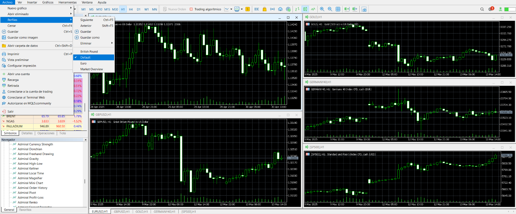This screenshot has width=516, height=214.
Task: Select the D1 timeframe button
Action: (139, 9)
